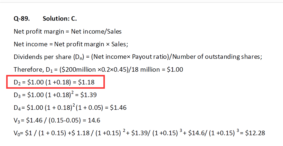Viewport: 283px width, 146px height.
Task: Click the '$1.18' value inside the red box
Action: click(86, 82)
